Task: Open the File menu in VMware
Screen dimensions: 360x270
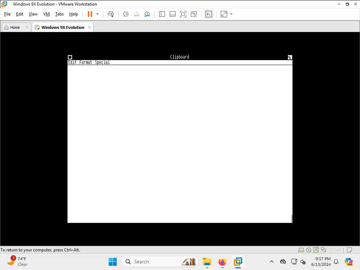Action: (x=7, y=14)
